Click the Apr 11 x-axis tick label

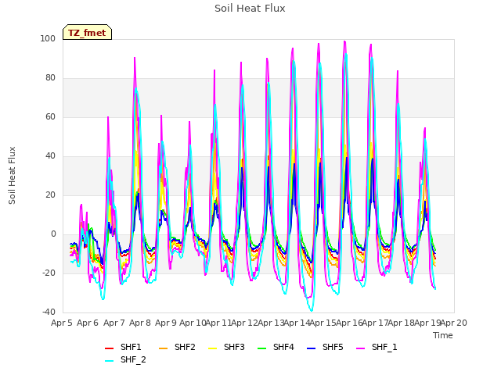click(218, 323)
